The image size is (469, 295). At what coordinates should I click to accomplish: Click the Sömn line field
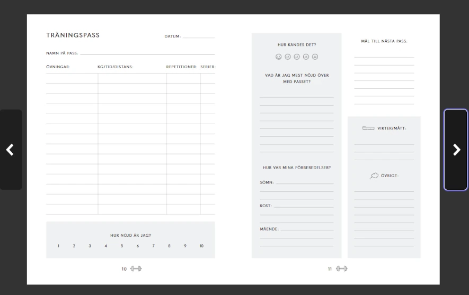click(304, 182)
